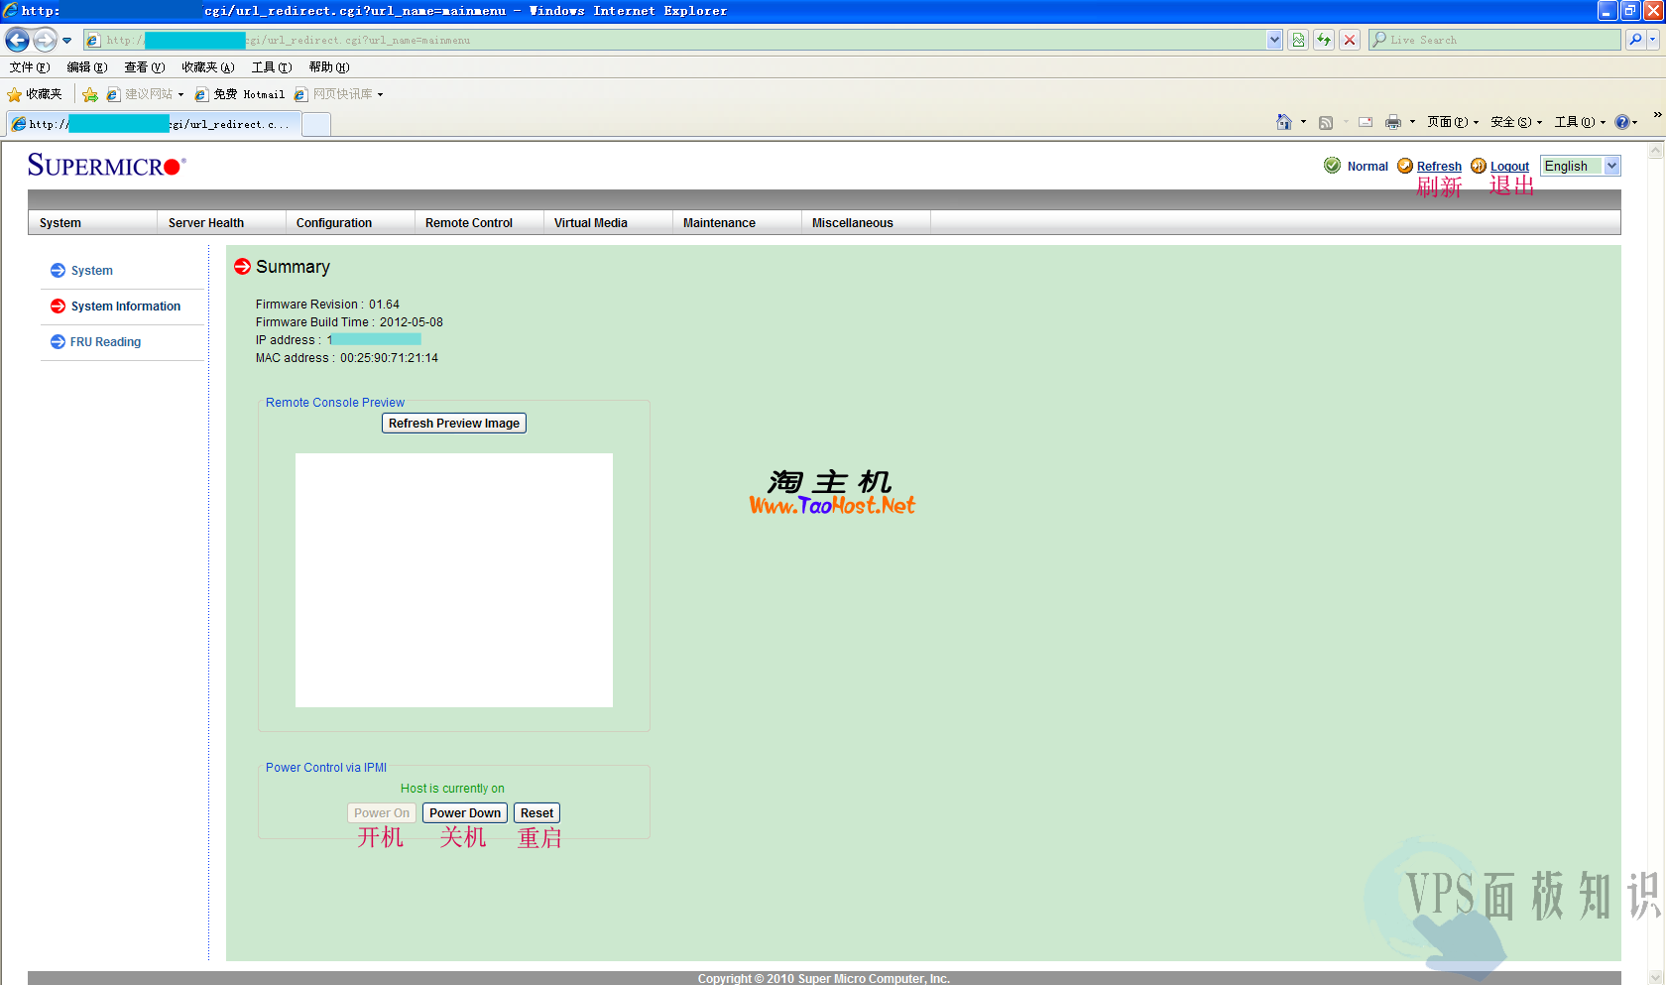Stop loading with the red X icon
The width and height of the screenshot is (1666, 985).
tap(1350, 41)
